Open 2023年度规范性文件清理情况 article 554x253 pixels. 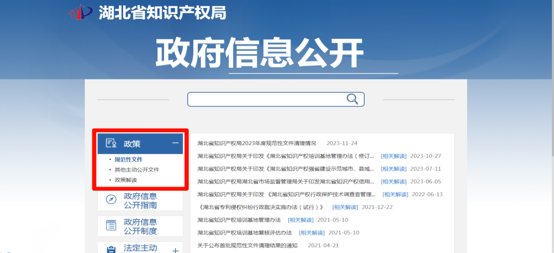pos(256,143)
